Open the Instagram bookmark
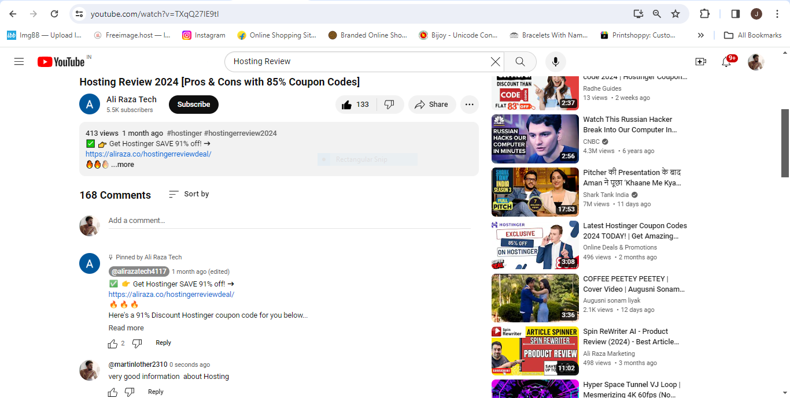 pyautogui.click(x=204, y=35)
